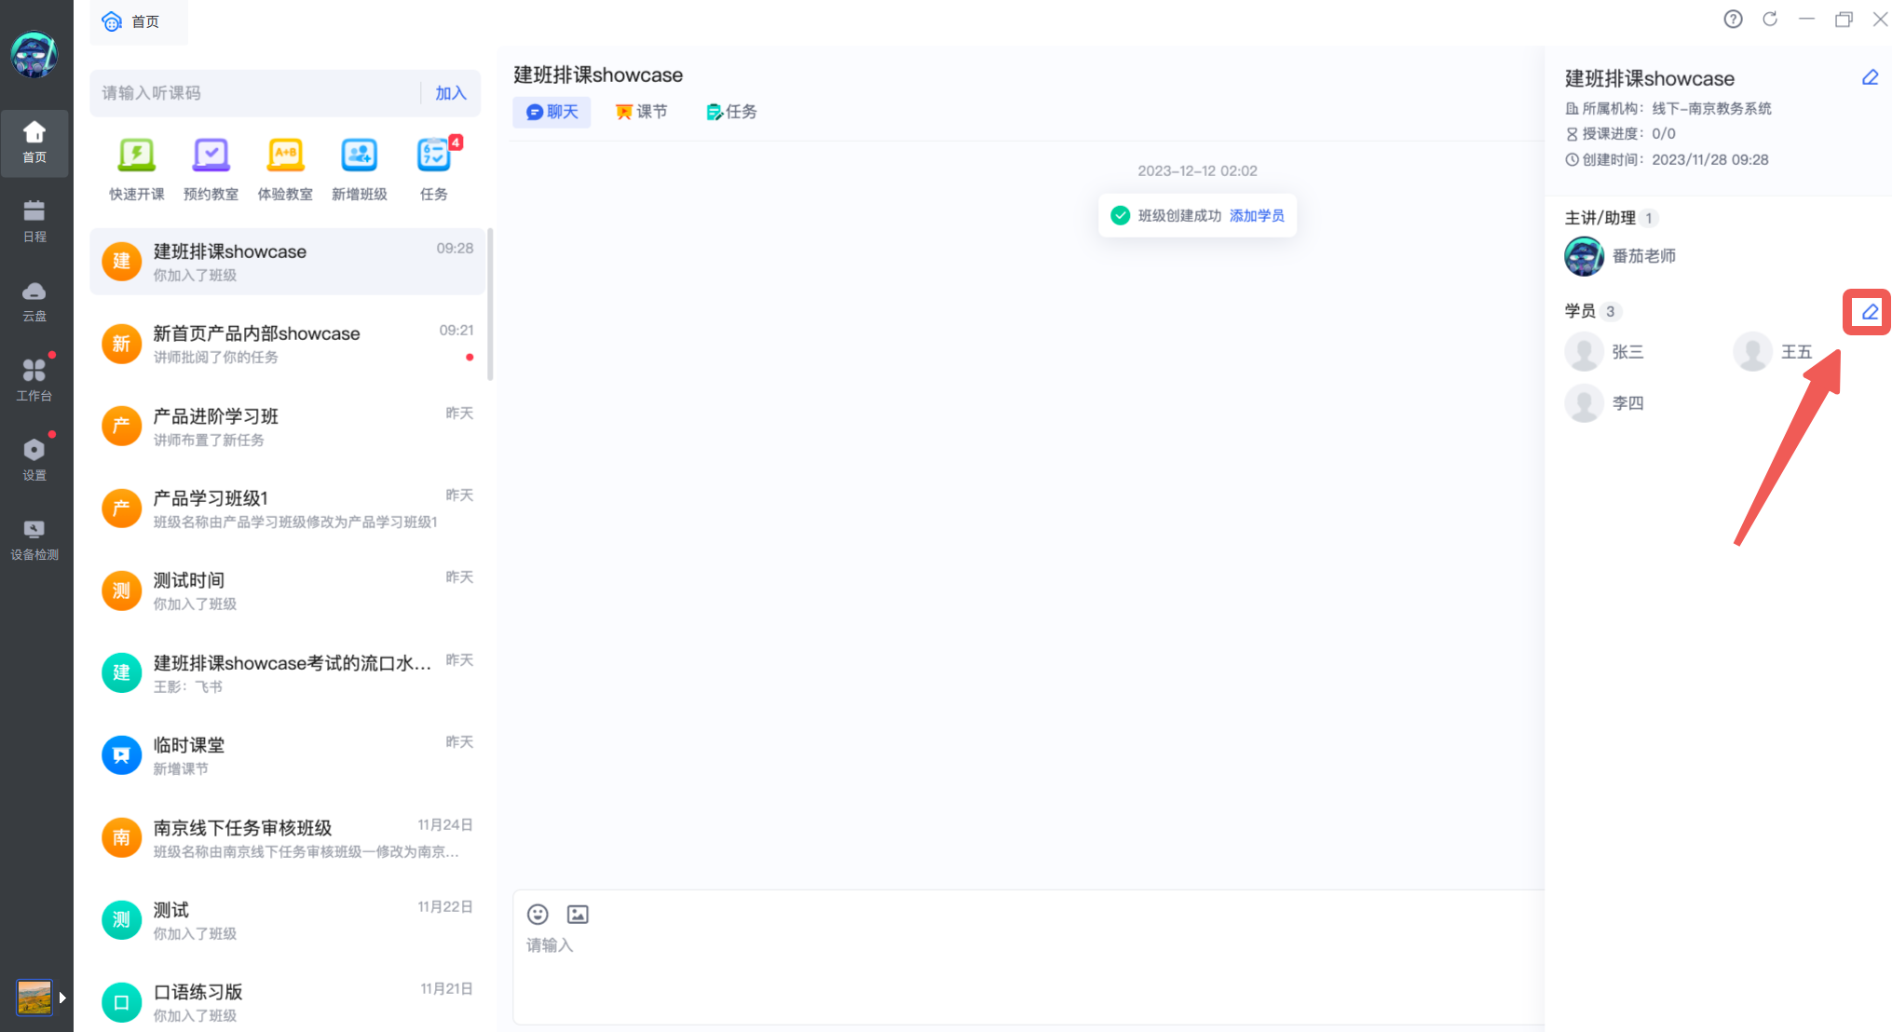Viewport: 1892px width, 1032px height.
Task: Click the user profile avatar in sidebar
Action: click(34, 55)
